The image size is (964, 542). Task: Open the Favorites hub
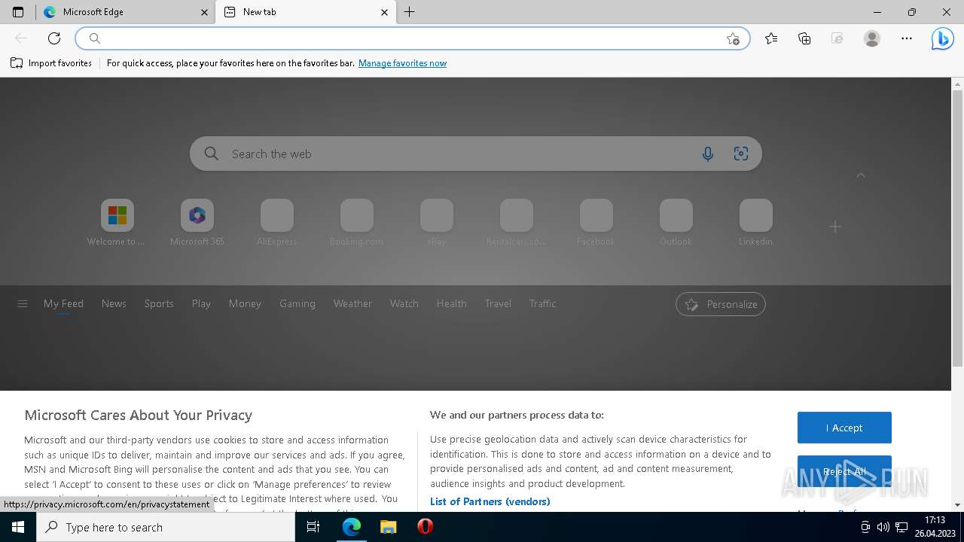point(771,38)
